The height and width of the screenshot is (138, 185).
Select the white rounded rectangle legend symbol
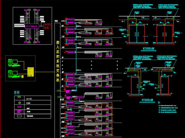19,116
